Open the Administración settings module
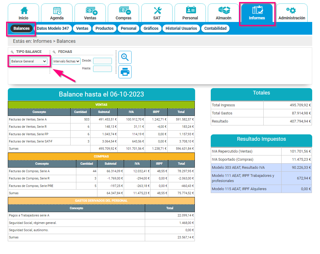This screenshot has width=320, height=254. [x=292, y=12]
